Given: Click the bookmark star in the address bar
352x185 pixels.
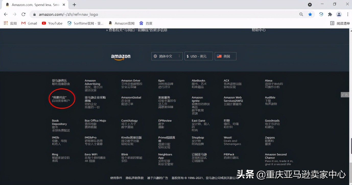Looking at the screenshot, I should point(310,15).
